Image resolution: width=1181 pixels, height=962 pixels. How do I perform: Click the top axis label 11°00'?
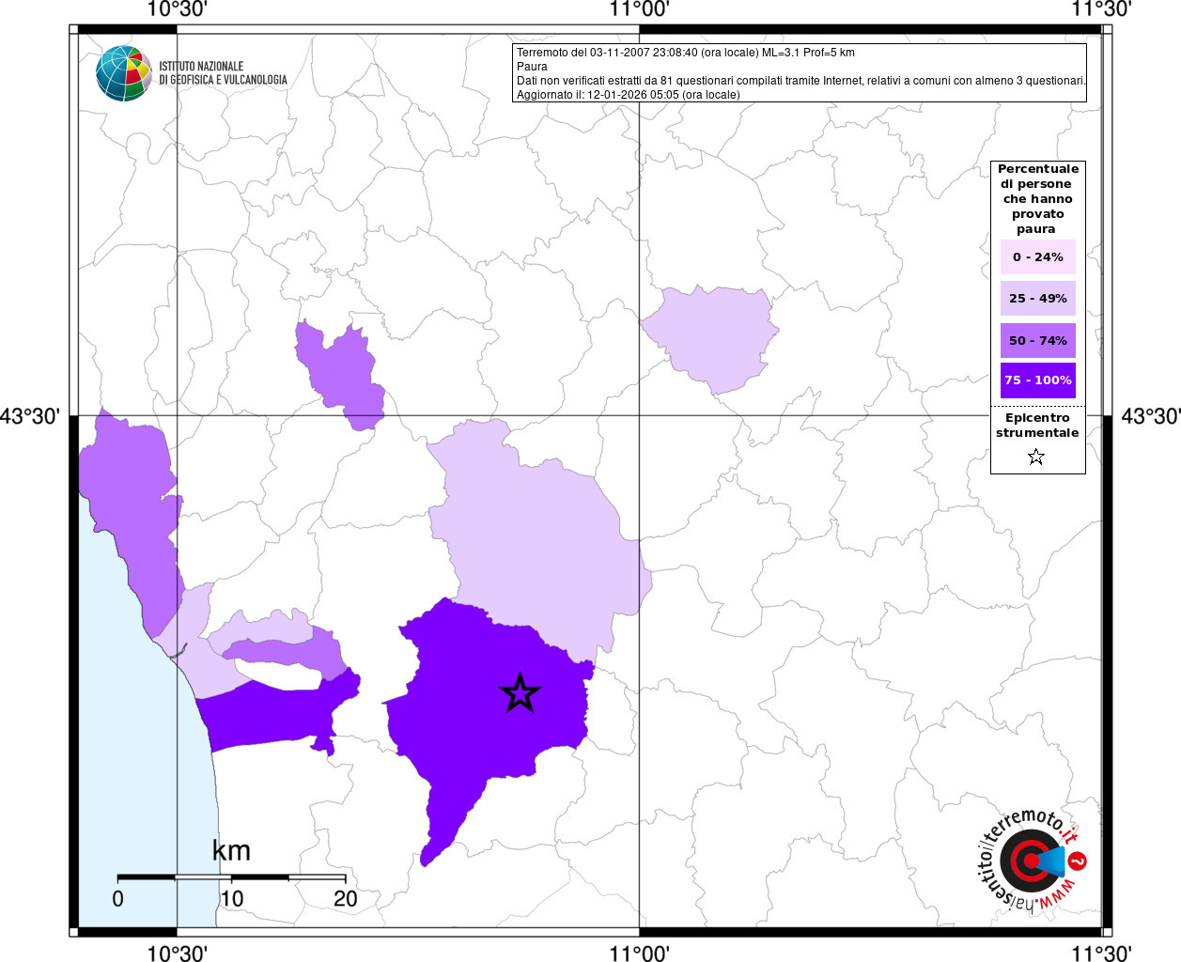click(x=640, y=9)
